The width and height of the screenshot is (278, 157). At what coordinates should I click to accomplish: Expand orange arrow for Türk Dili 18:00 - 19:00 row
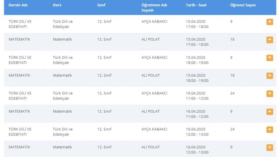tap(270, 58)
